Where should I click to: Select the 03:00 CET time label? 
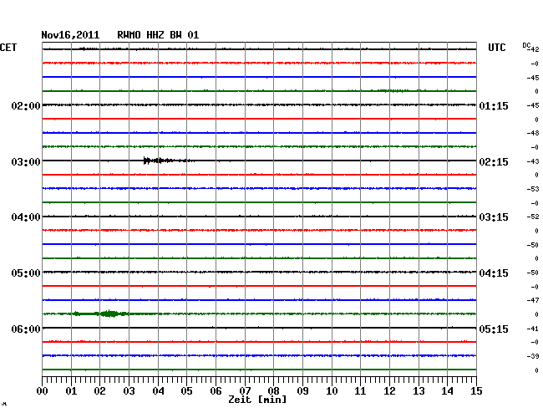click(26, 162)
